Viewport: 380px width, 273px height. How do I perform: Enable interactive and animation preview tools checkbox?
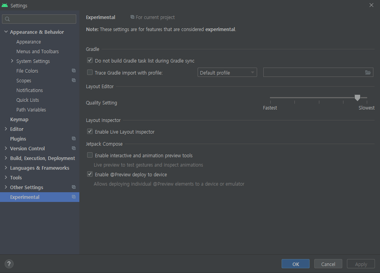click(90, 155)
